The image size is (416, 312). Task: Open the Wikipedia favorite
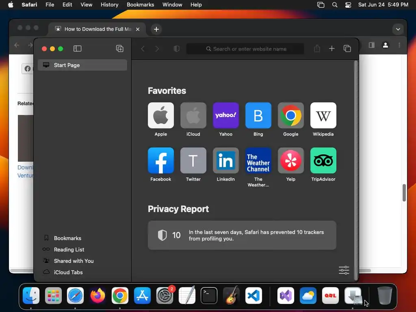(x=323, y=115)
